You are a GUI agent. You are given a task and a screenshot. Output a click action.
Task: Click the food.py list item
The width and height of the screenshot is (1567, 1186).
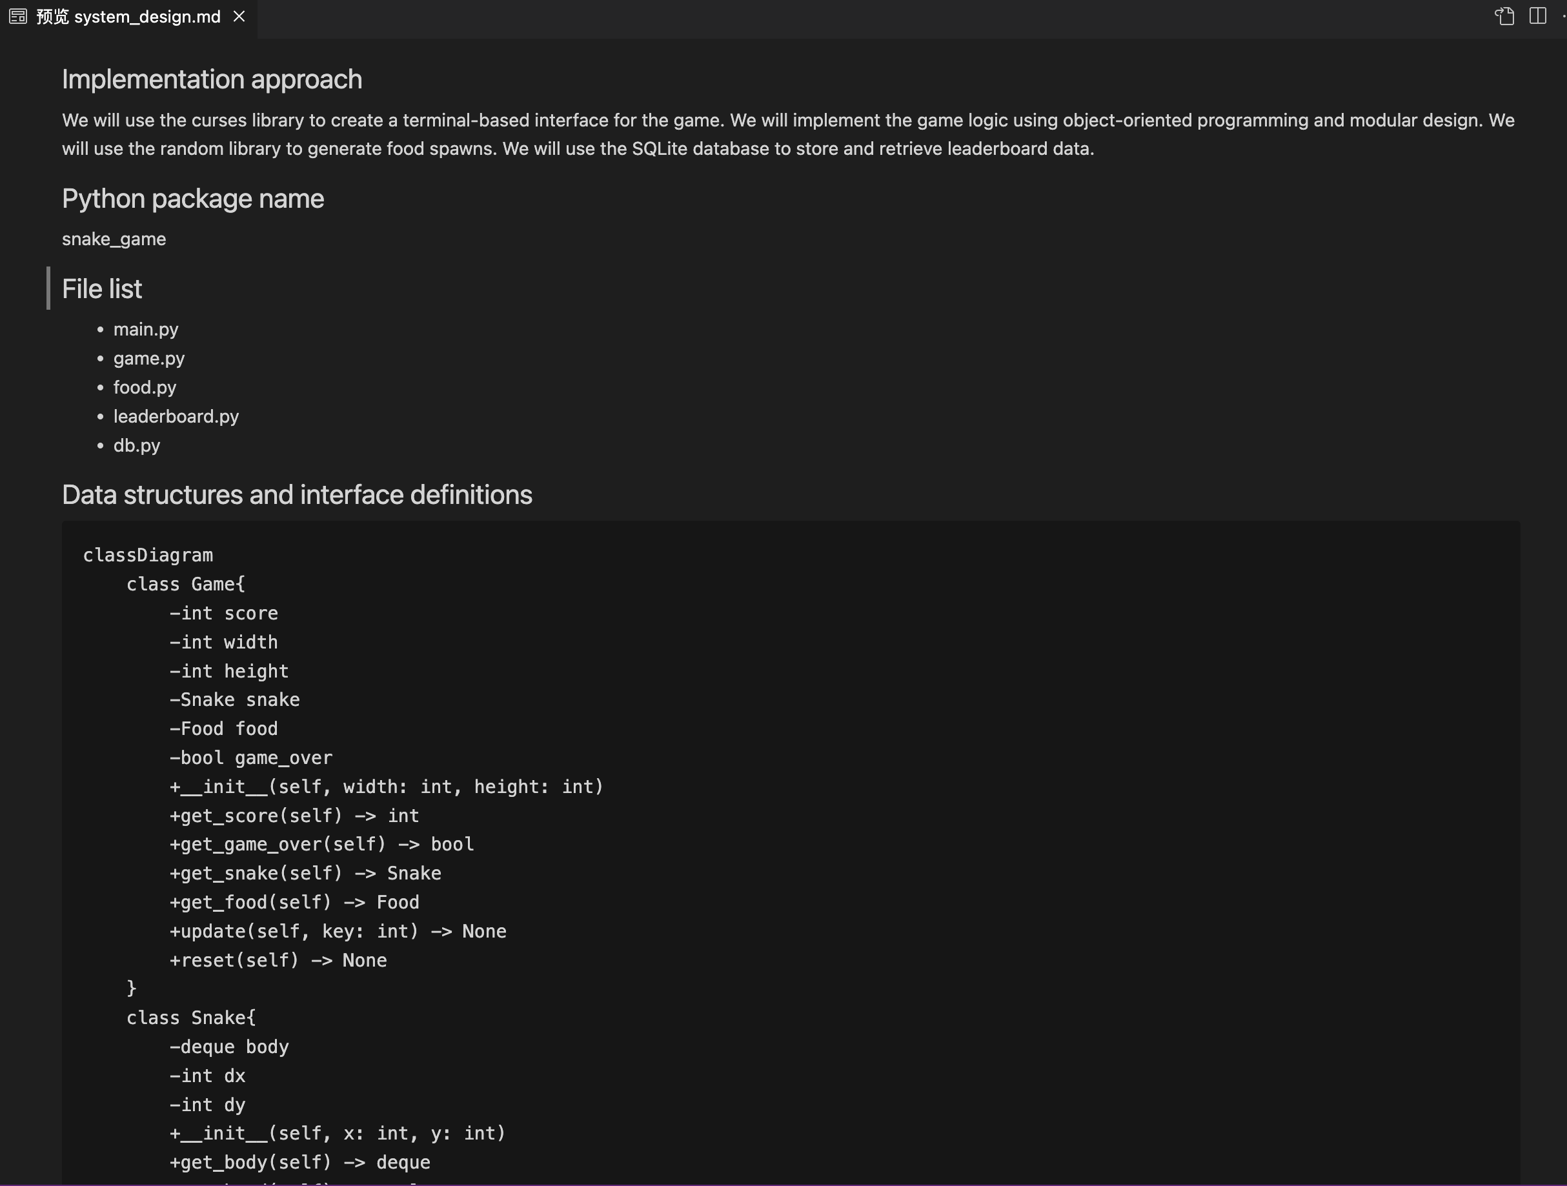(x=145, y=388)
